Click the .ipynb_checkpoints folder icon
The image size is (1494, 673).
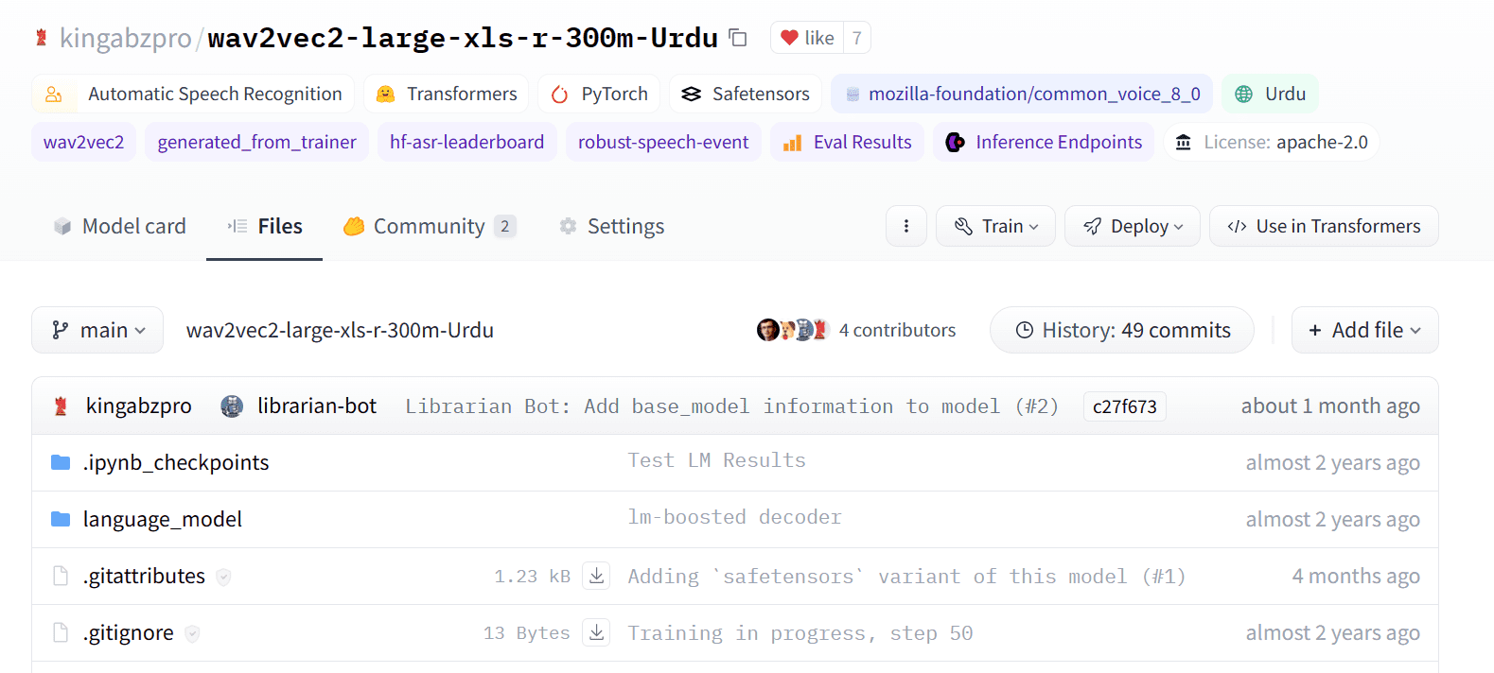coord(61,462)
